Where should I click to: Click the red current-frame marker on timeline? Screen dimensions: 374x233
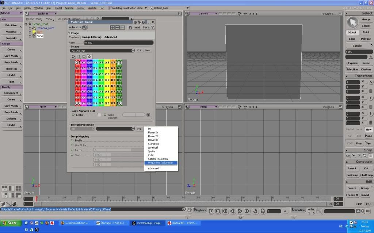pyautogui.click(x=36, y=199)
